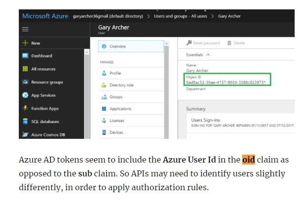Click the Manage panel scrollbar track
This screenshot has height=207, width=308.
[166, 92]
